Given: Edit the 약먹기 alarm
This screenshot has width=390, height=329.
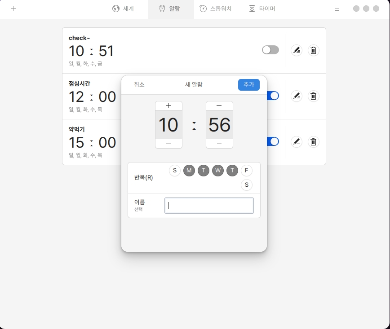Looking at the screenshot, I should (x=296, y=142).
